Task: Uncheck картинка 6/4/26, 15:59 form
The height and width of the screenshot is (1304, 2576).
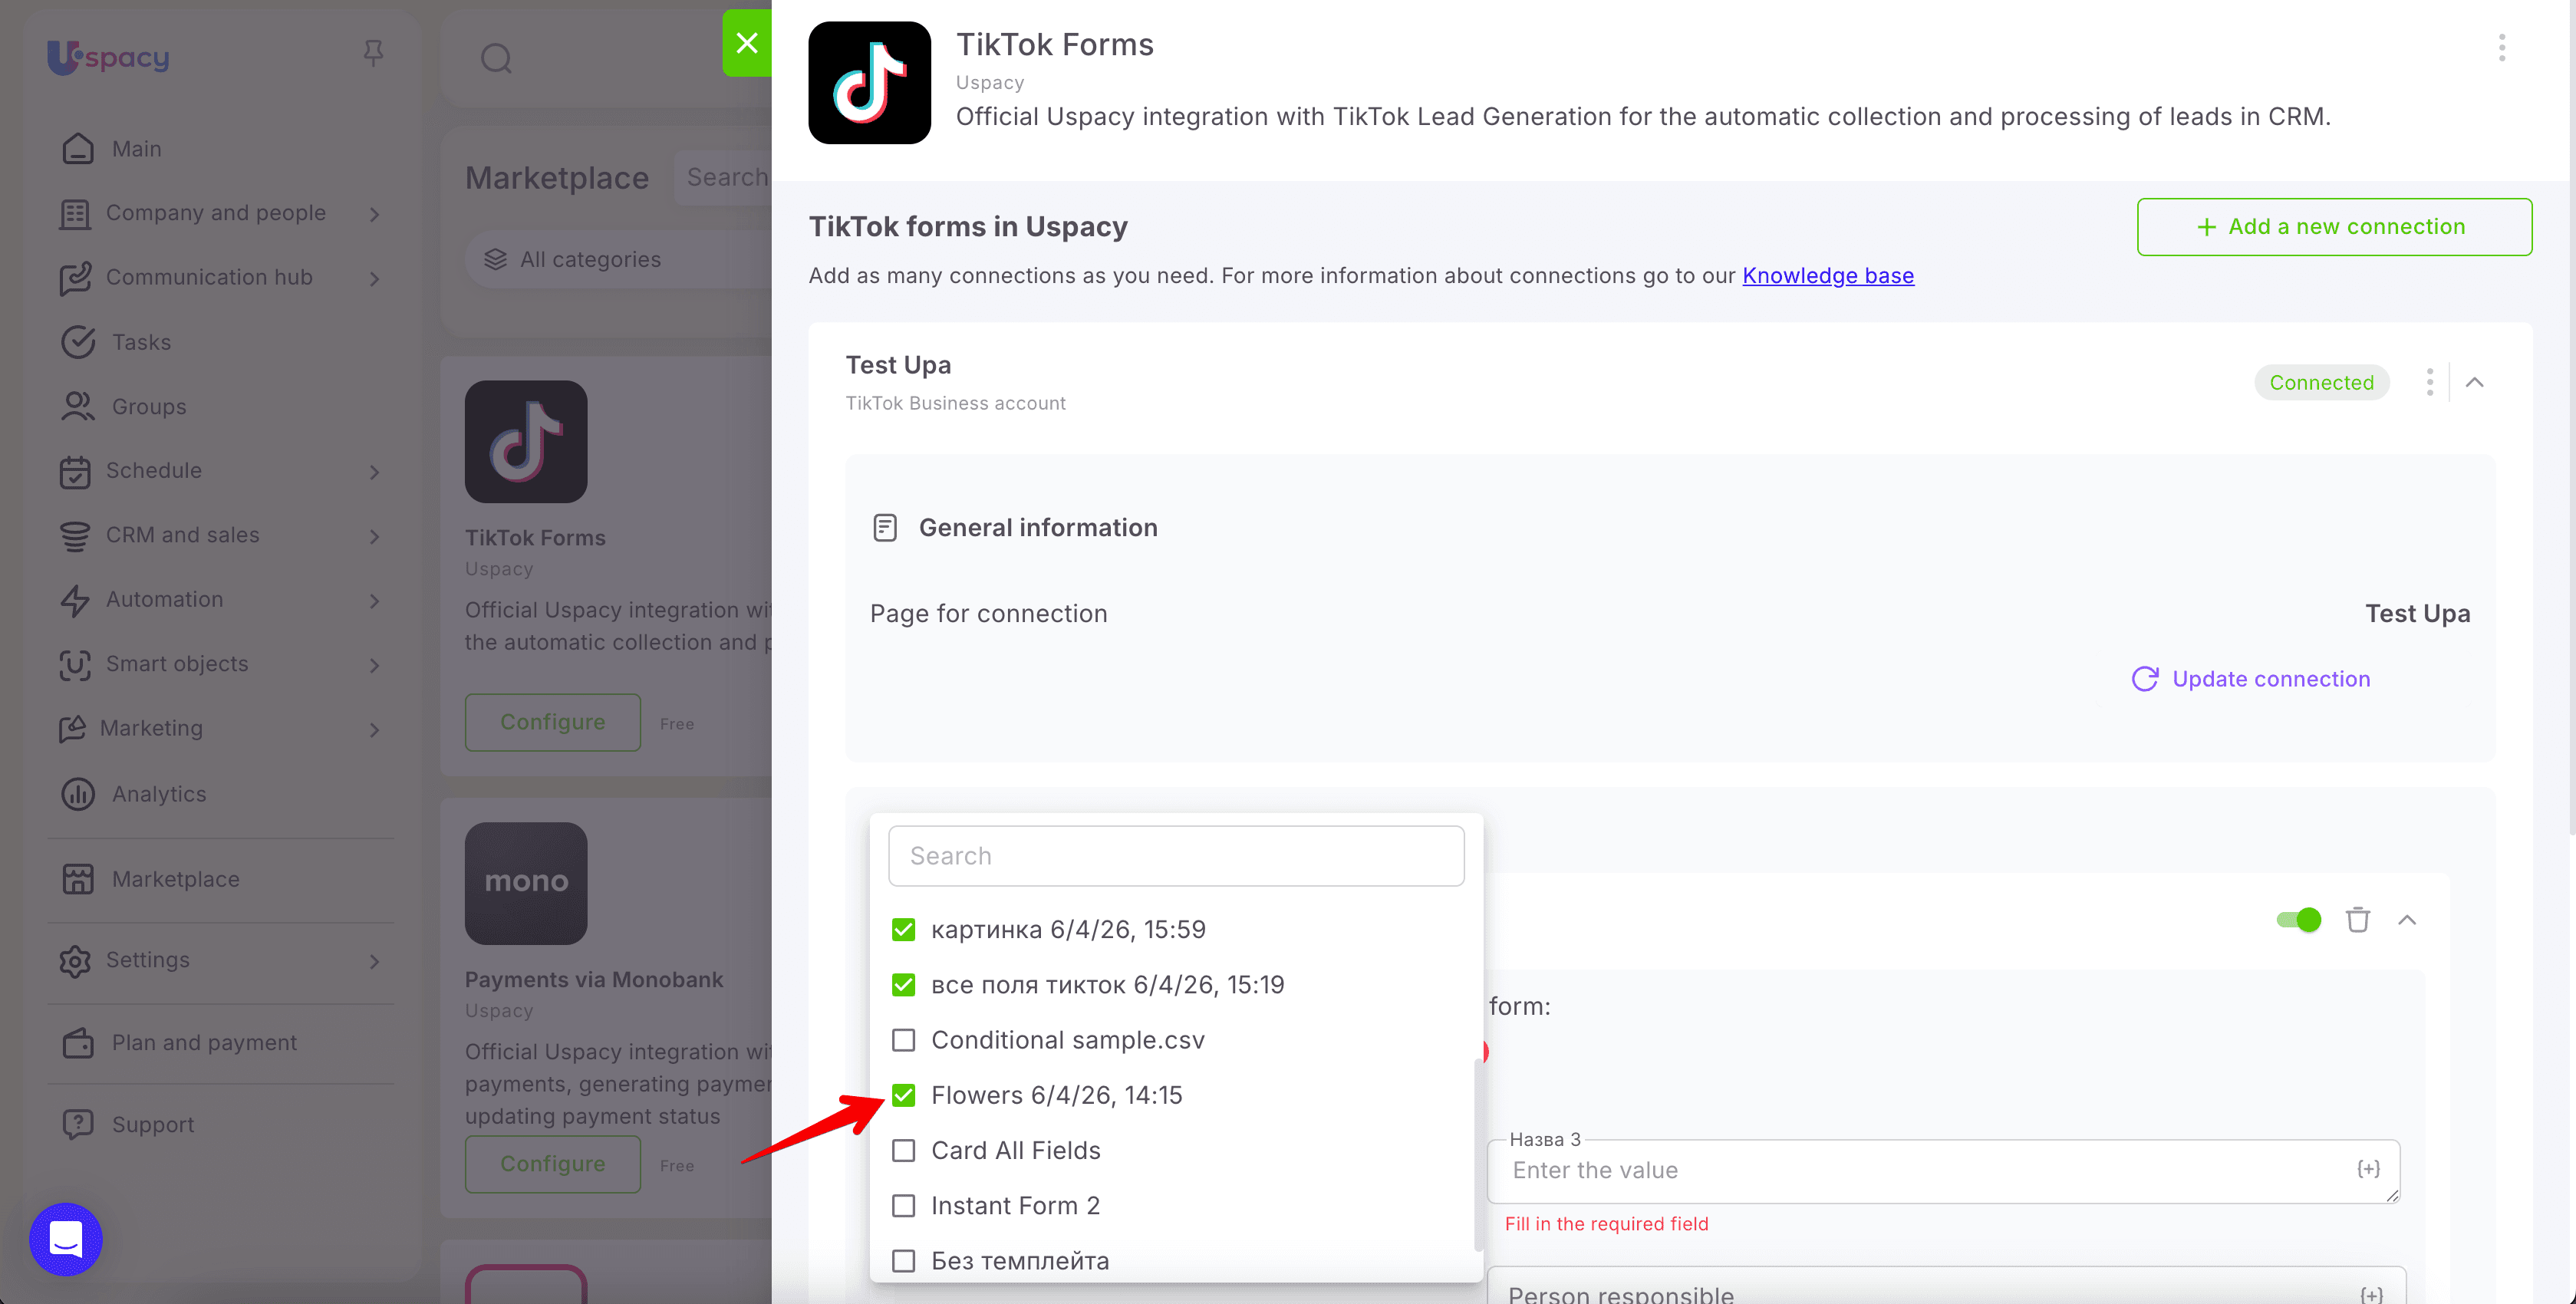Action: click(x=903, y=930)
